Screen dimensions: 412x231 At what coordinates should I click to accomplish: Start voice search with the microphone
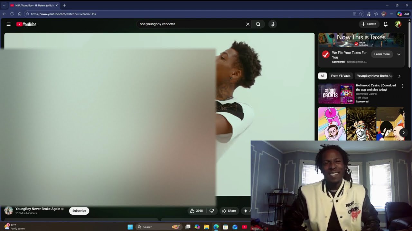click(273, 24)
